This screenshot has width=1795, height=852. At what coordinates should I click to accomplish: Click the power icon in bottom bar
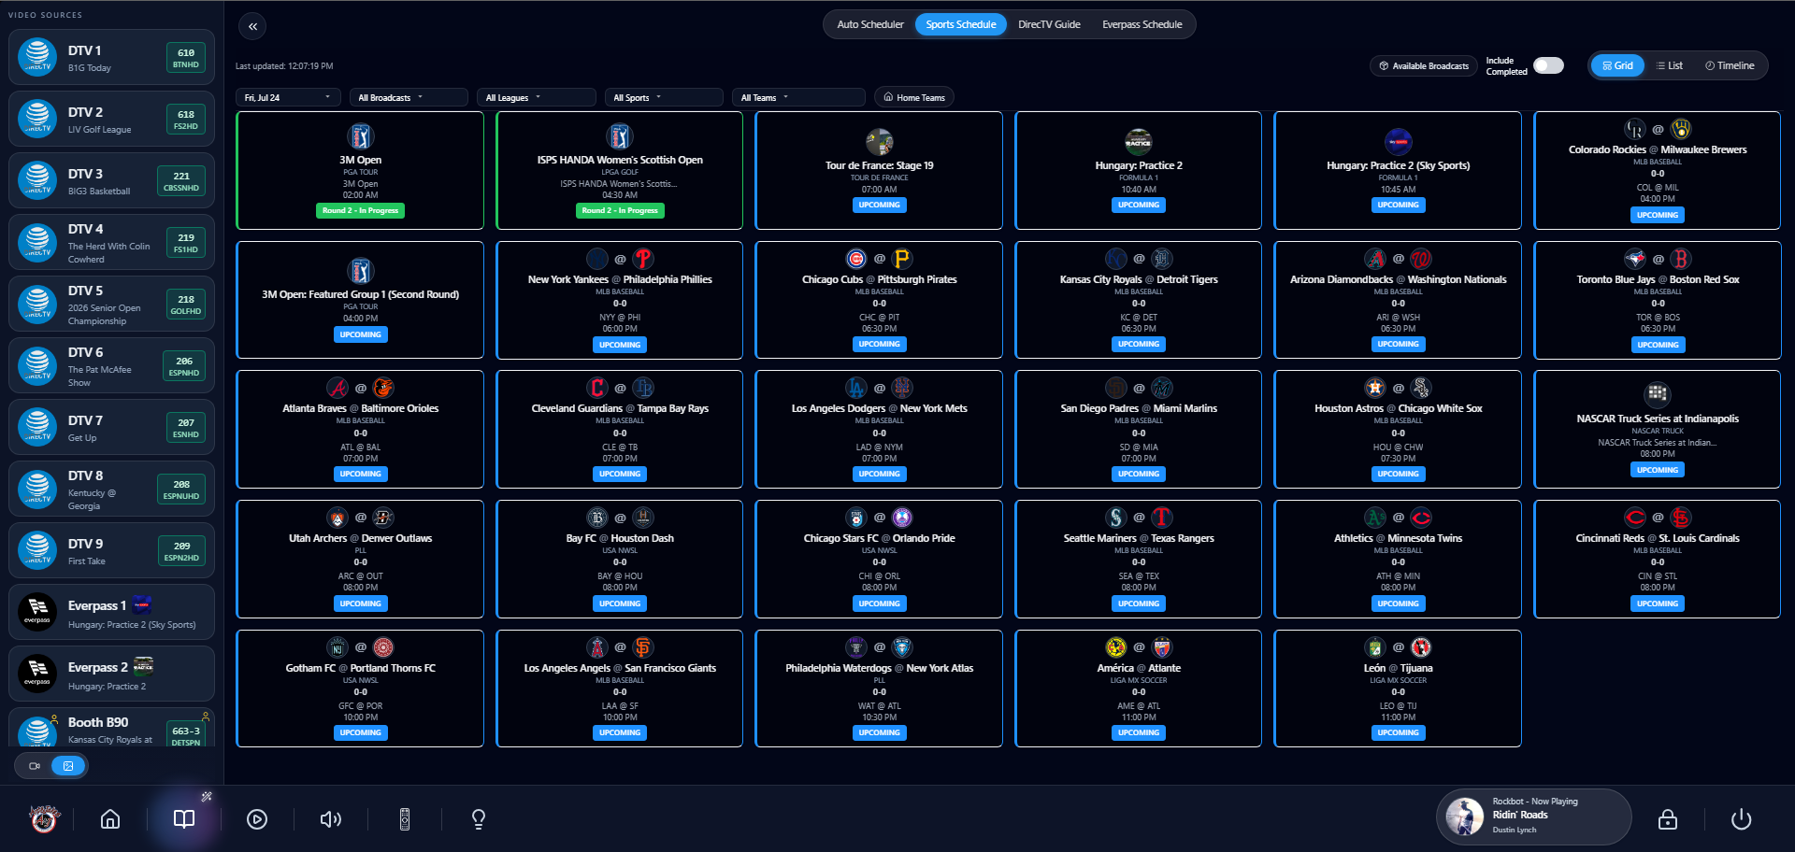(1741, 819)
